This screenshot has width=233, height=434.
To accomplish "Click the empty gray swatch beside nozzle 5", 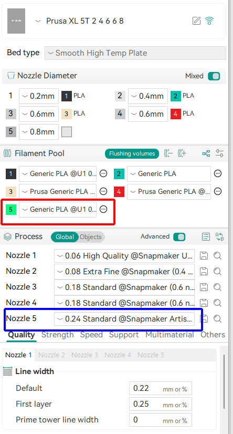I will (66, 132).
